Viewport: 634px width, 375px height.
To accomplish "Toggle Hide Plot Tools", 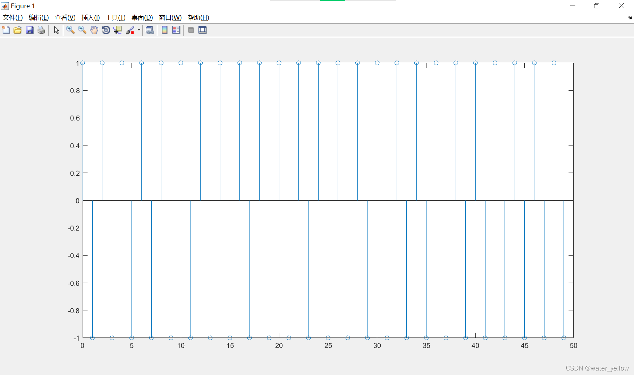I will (x=191, y=30).
